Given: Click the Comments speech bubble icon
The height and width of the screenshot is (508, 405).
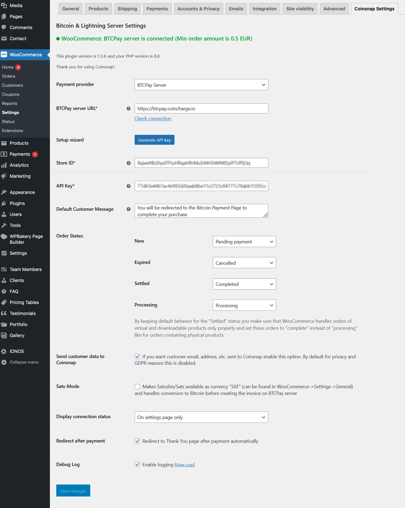Looking at the screenshot, I should click(4, 28).
